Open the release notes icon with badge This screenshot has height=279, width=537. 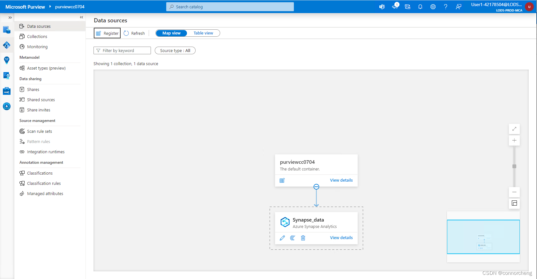395,6
